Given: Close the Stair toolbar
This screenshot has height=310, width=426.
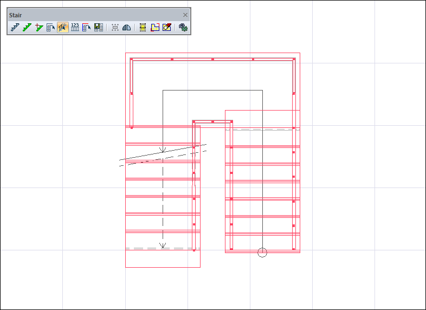Looking at the screenshot, I should (x=185, y=15).
